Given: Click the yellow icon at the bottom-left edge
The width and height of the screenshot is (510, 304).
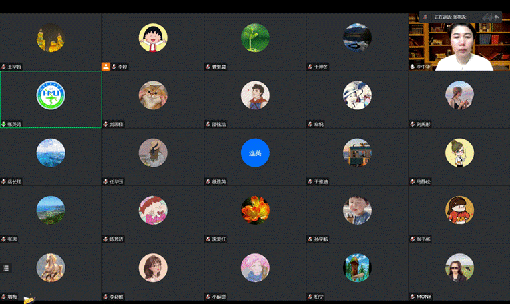Looking at the screenshot, I should coord(28,300).
